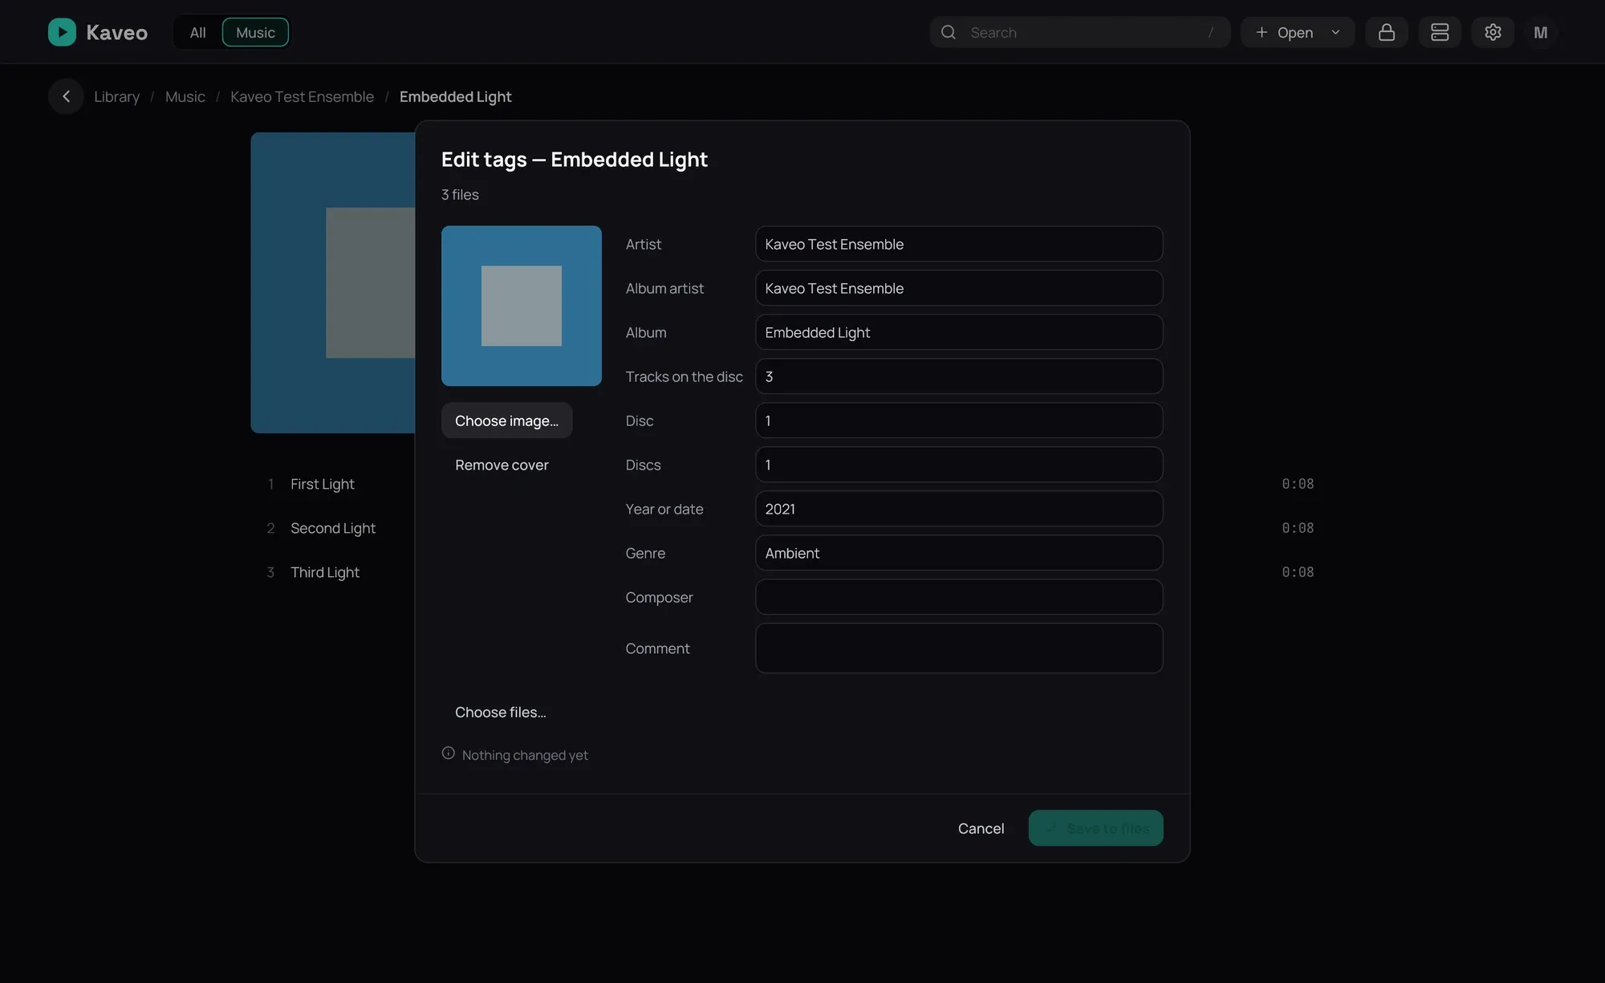This screenshot has width=1605, height=983.
Task: Edit the Album field
Action: tap(959, 332)
